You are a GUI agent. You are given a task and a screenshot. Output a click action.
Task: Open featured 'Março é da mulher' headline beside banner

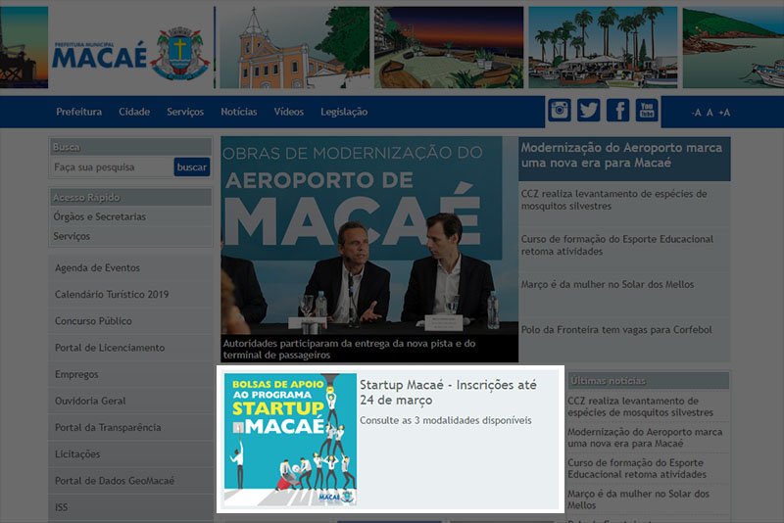click(x=608, y=285)
